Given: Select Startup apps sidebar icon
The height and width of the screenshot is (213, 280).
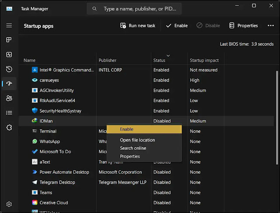Looking at the screenshot, I should tap(9, 83).
